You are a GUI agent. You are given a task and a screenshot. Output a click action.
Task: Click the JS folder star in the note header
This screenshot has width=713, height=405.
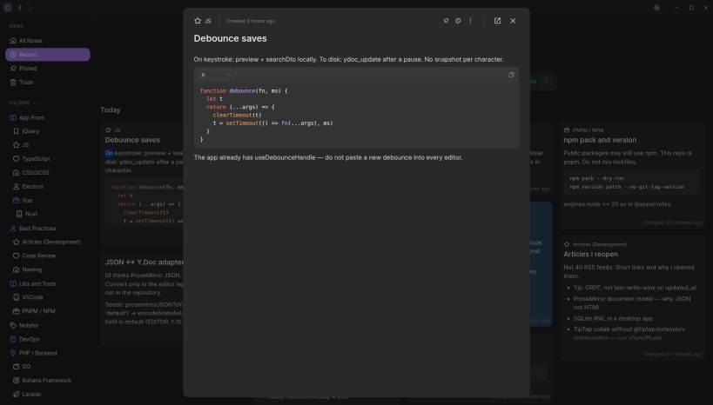point(198,21)
